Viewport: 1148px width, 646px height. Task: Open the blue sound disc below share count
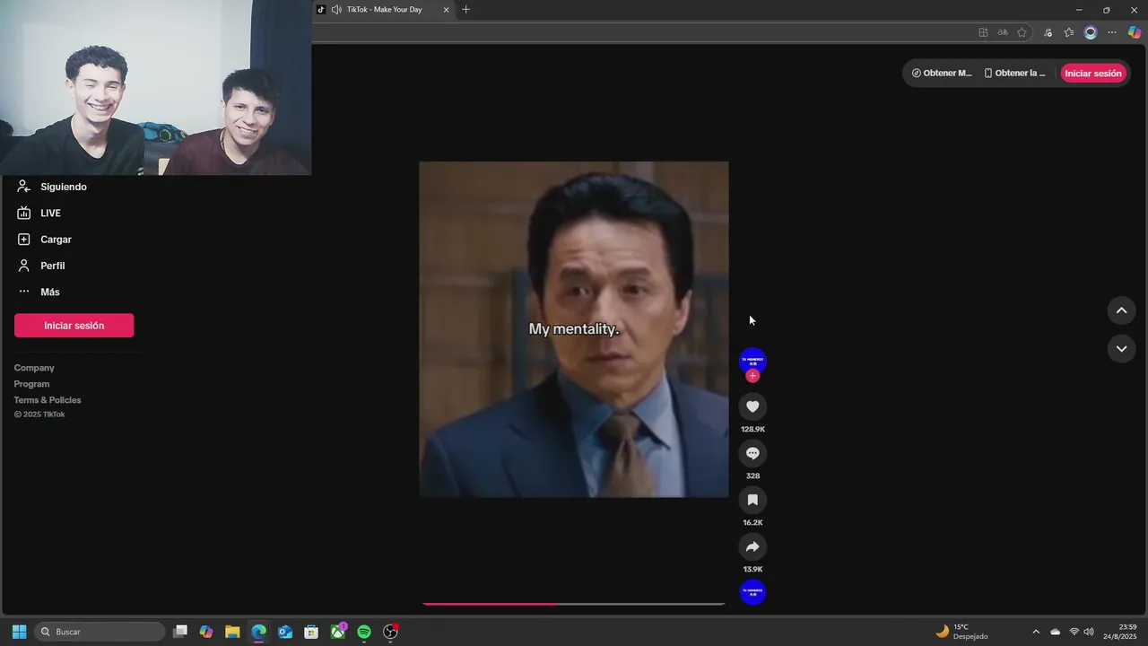point(752,592)
